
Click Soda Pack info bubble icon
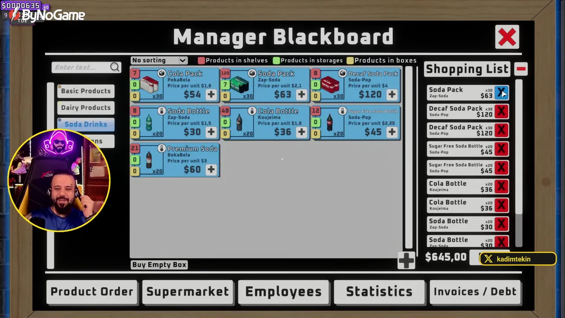coord(252,73)
